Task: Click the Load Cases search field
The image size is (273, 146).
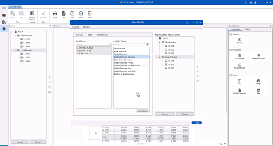Action: click(93, 44)
